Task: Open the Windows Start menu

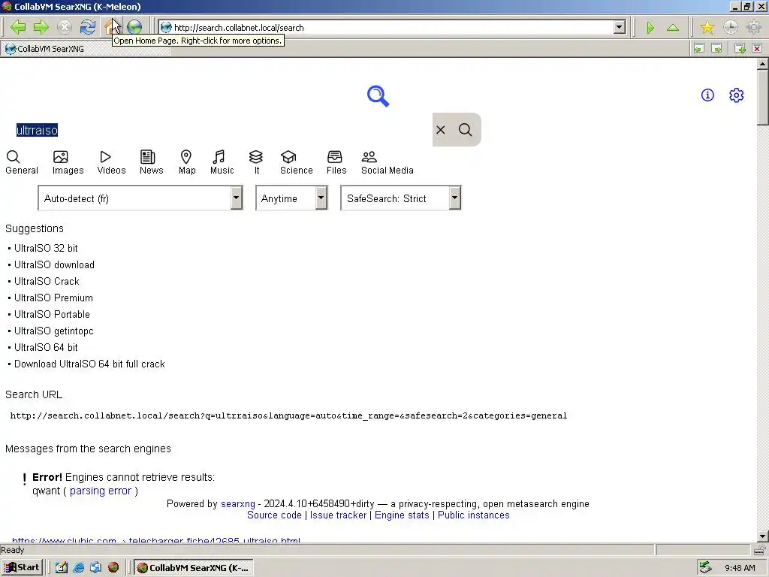Action: point(23,567)
